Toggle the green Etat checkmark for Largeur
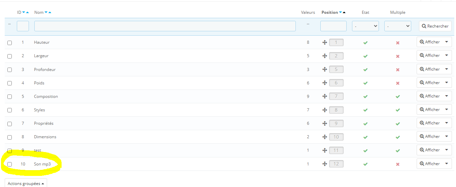 click(x=365, y=56)
